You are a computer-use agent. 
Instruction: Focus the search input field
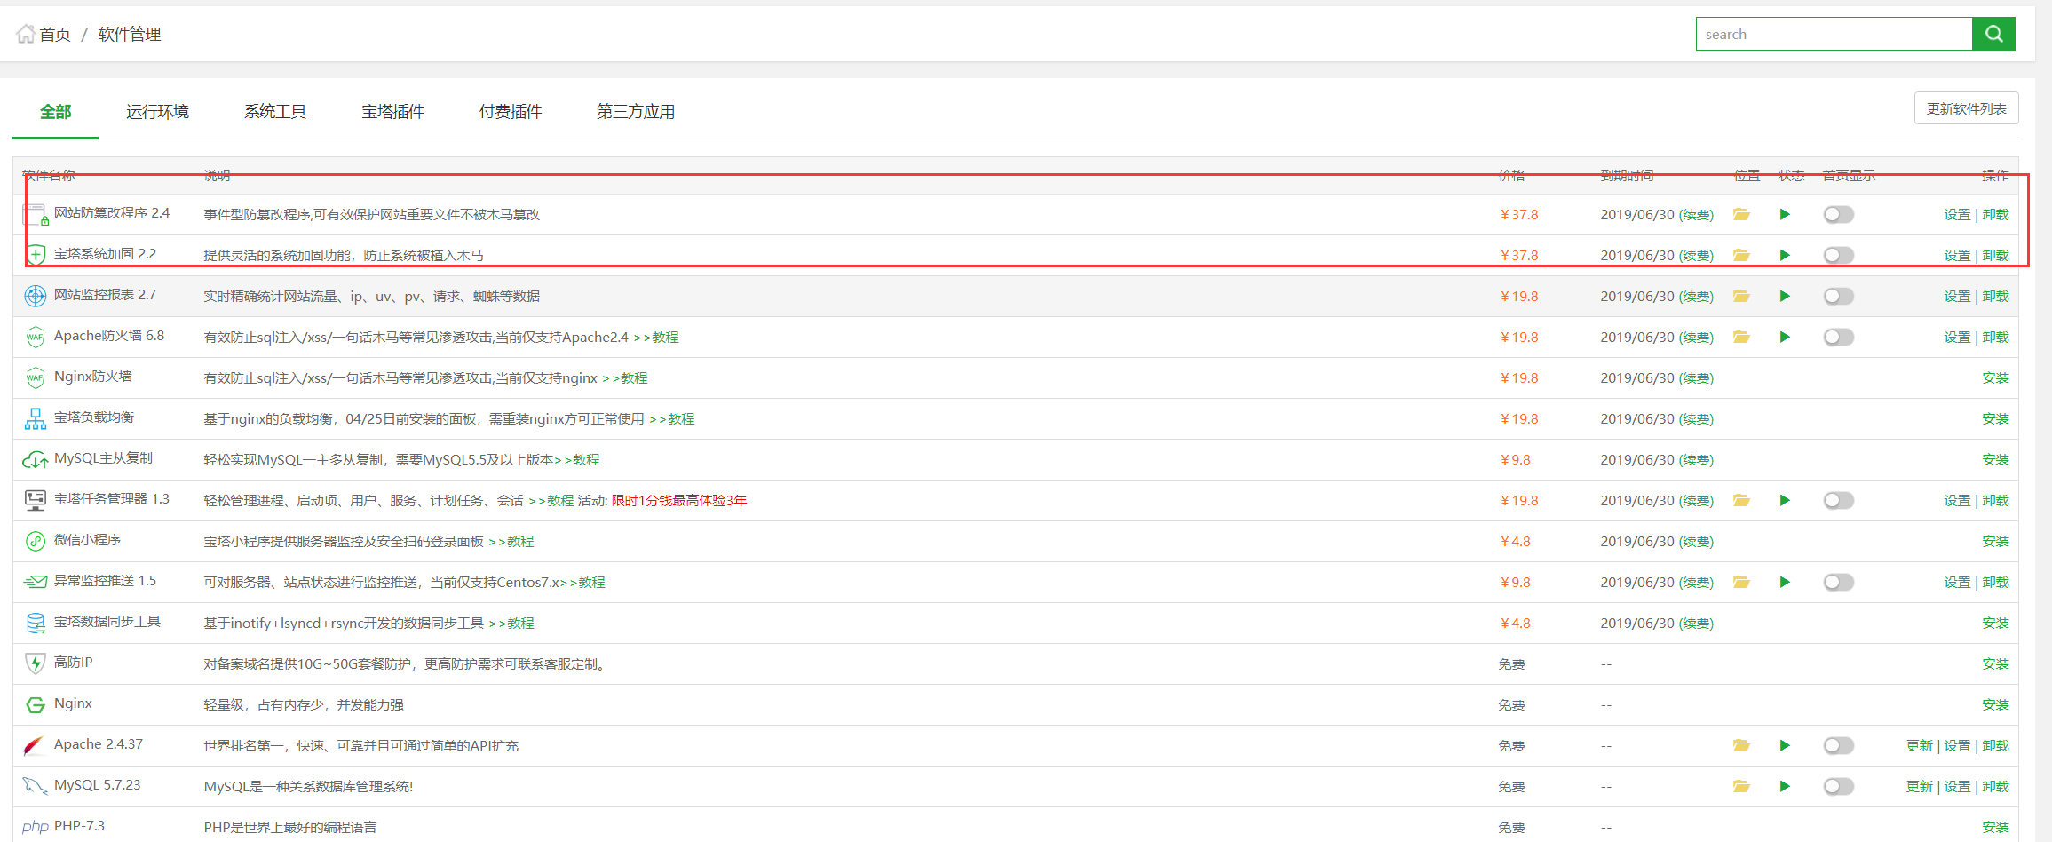(x=1834, y=34)
